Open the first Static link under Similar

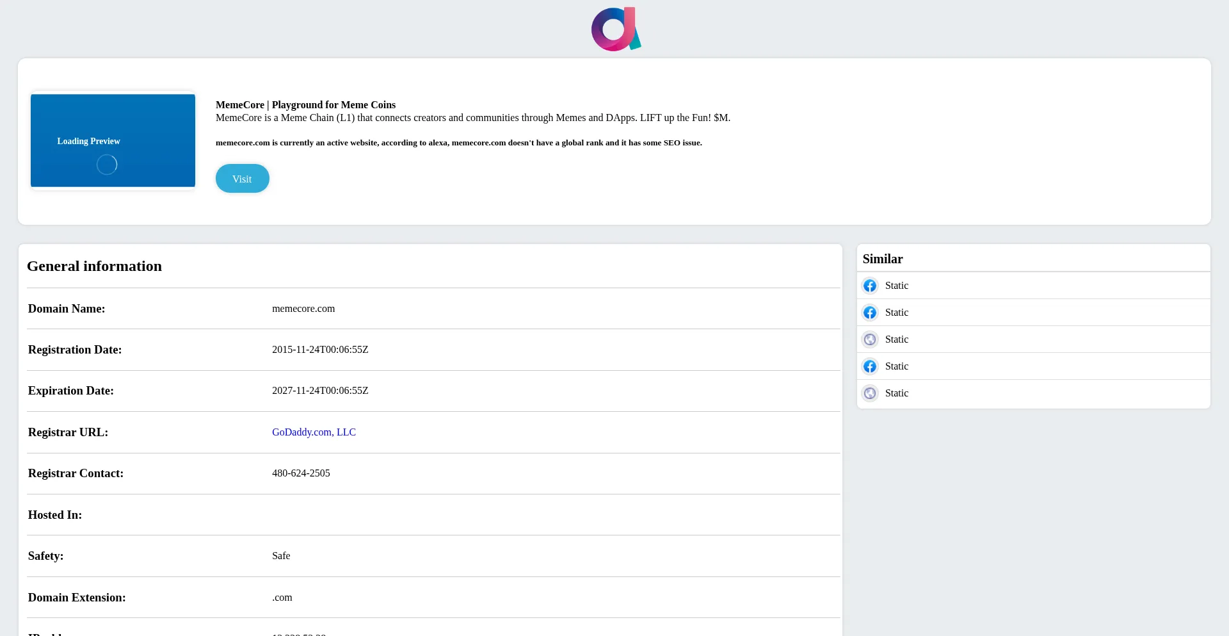(x=896, y=286)
